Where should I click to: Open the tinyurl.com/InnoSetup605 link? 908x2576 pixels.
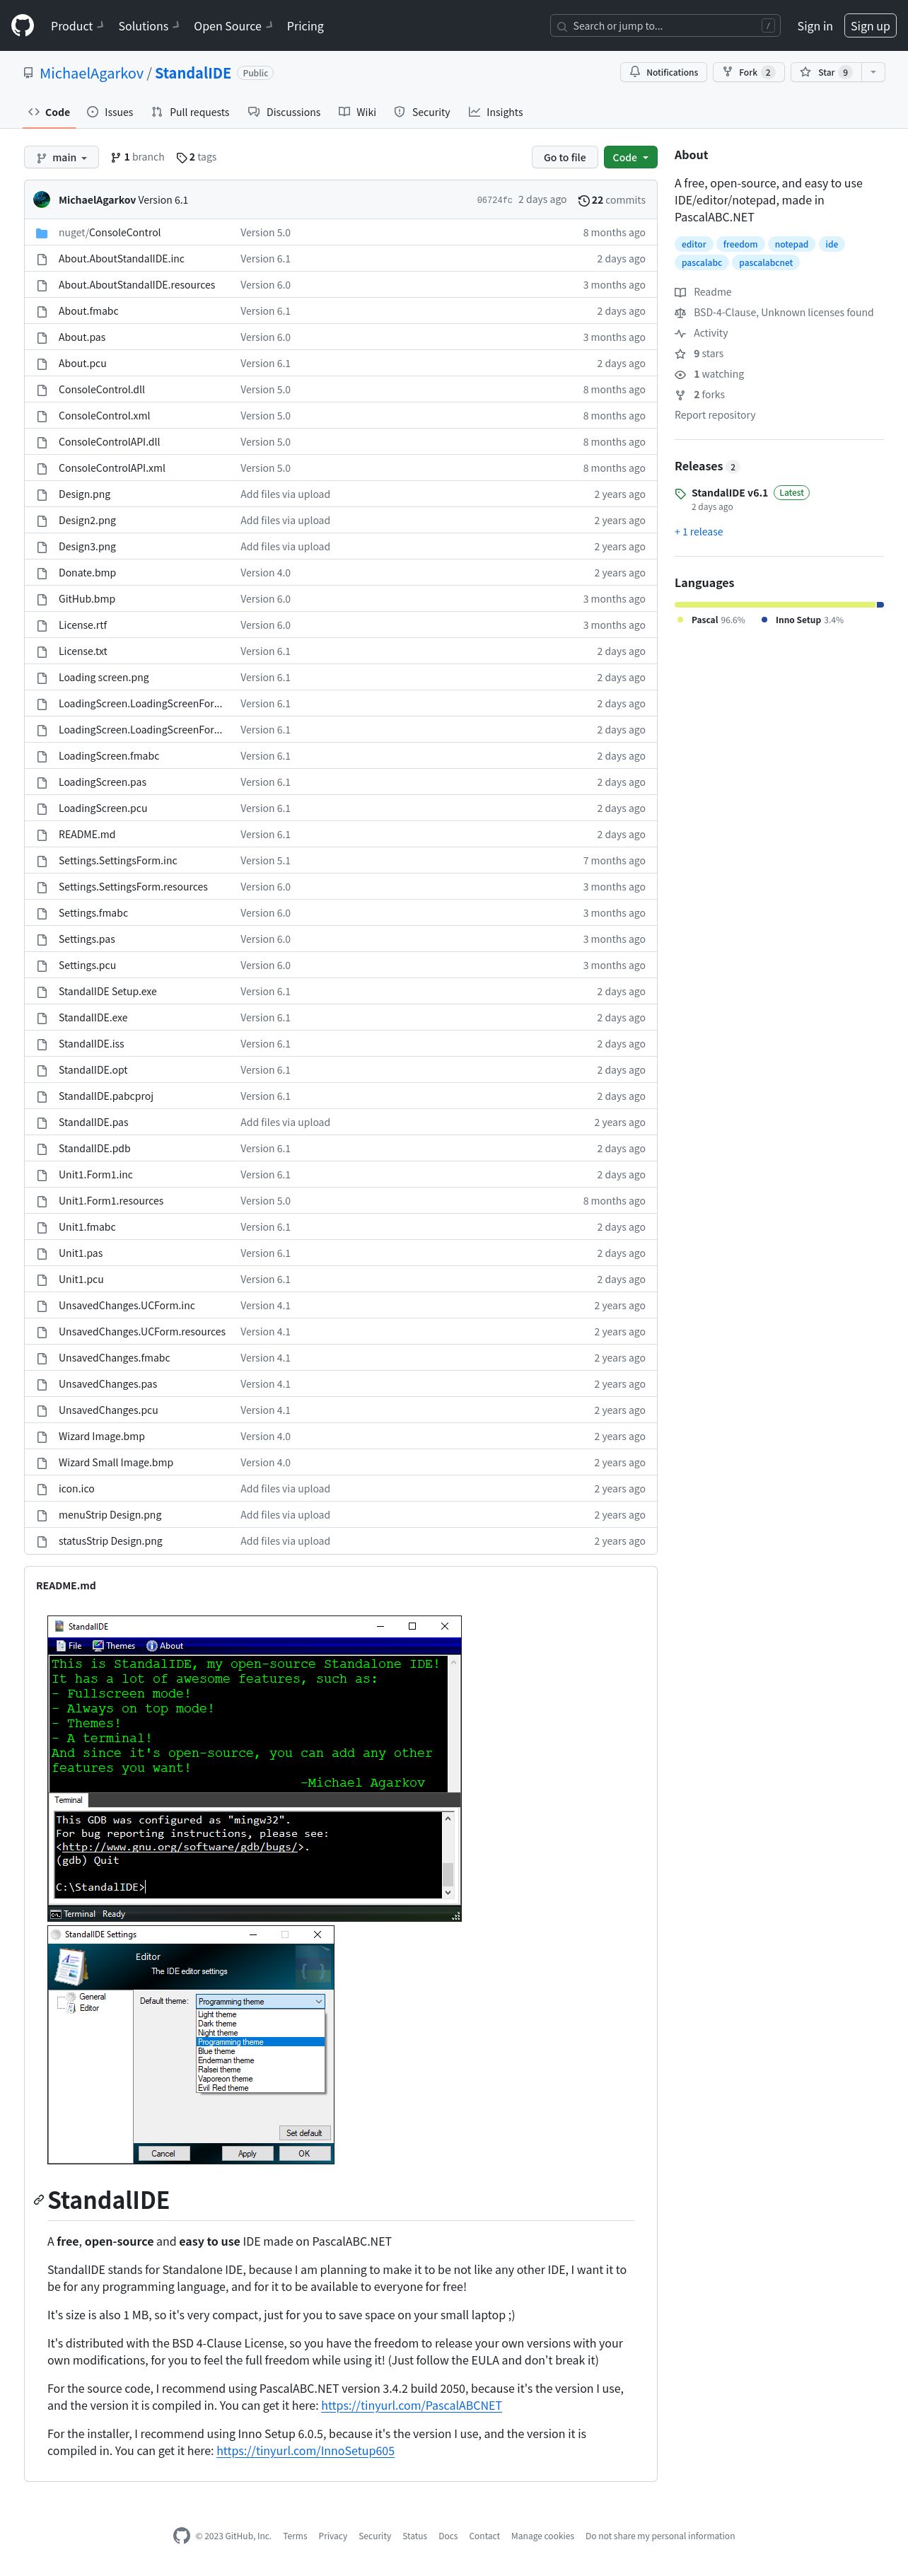305,2450
